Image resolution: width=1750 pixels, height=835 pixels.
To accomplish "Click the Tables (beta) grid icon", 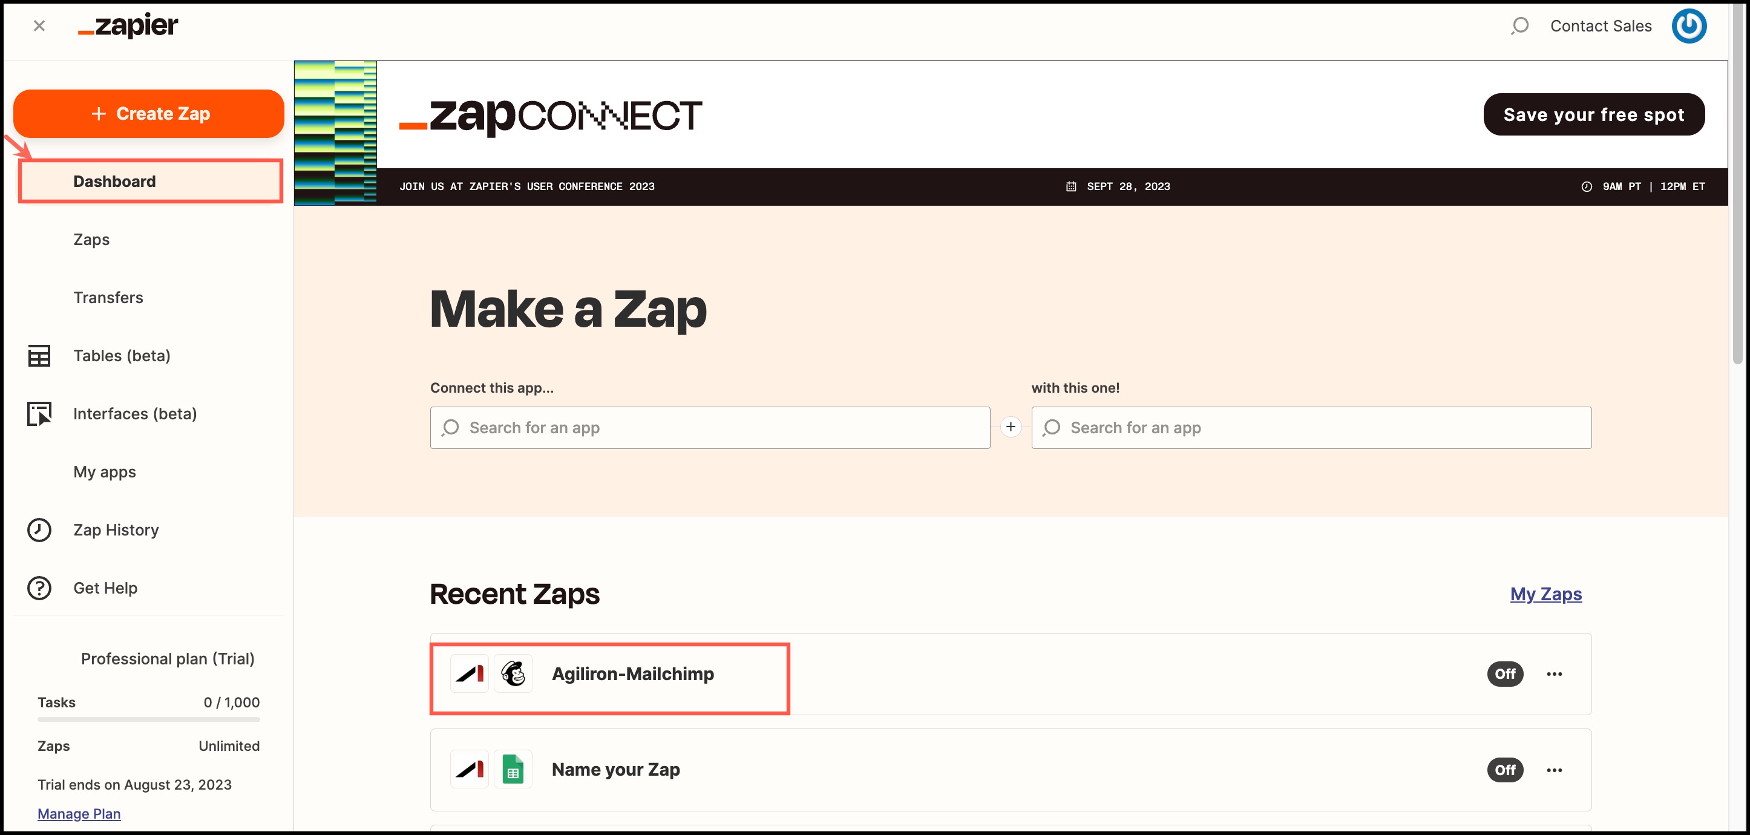I will point(39,355).
